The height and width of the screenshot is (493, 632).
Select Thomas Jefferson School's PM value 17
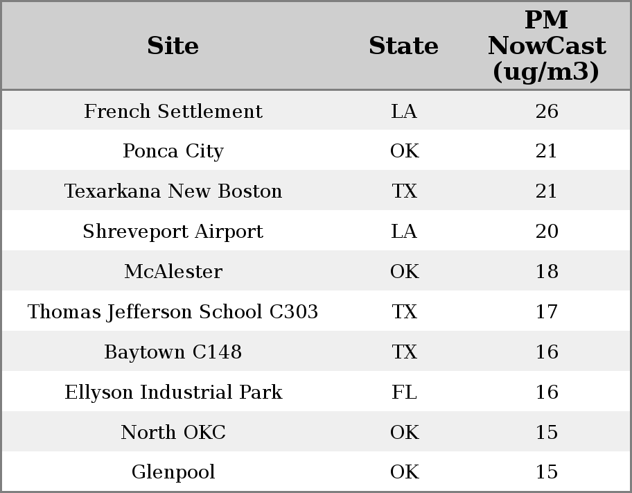click(546, 312)
